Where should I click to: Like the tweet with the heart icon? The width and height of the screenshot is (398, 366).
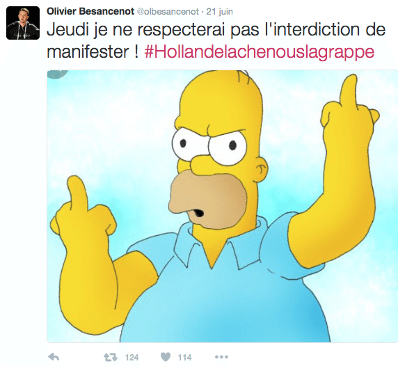pyautogui.click(x=166, y=357)
